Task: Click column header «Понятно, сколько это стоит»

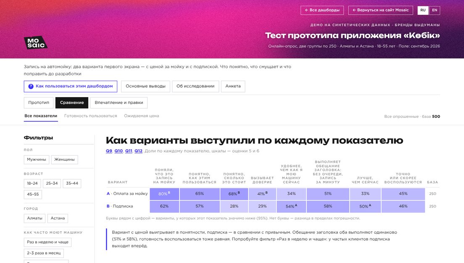Action: (x=234, y=178)
